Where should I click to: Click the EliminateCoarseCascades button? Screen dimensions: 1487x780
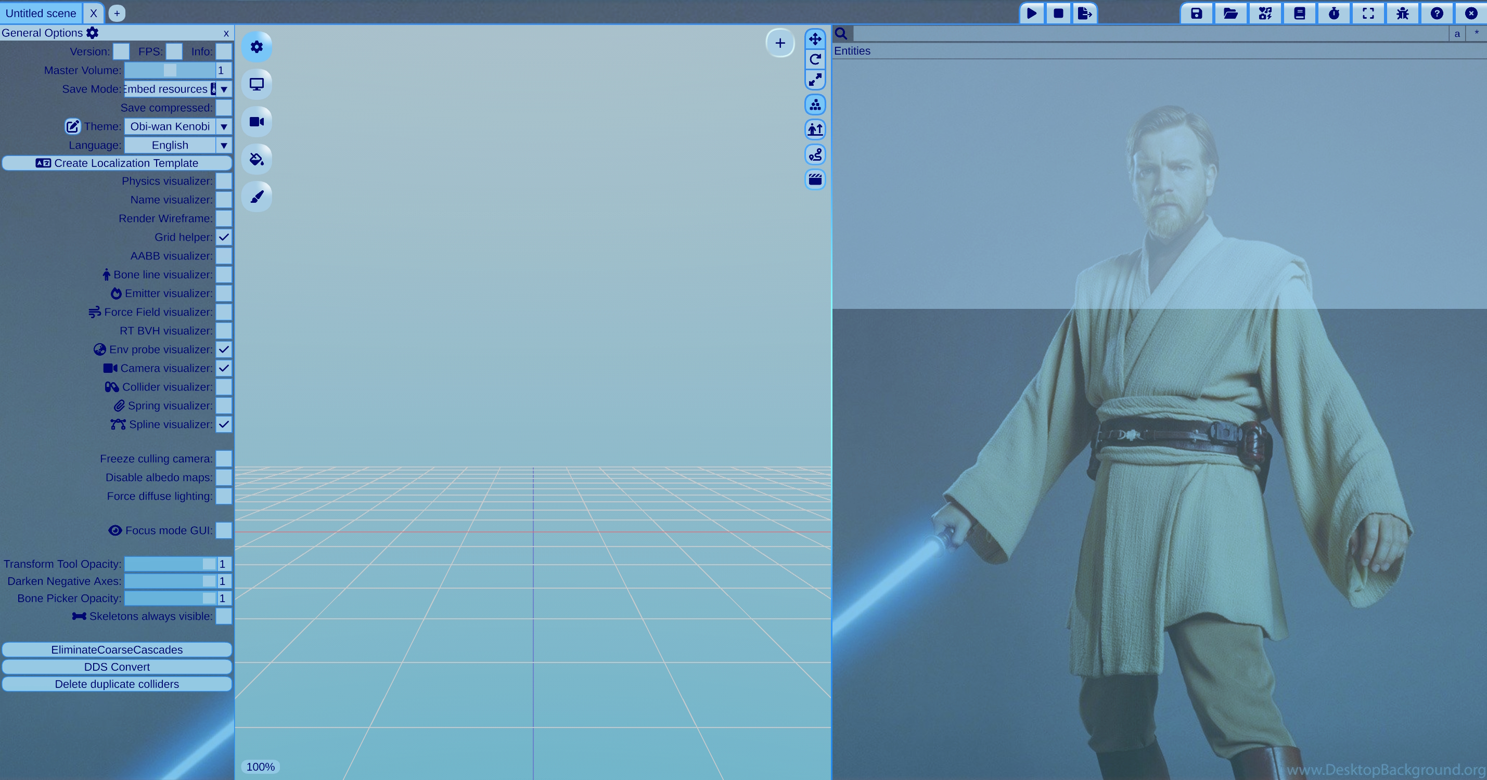point(117,649)
